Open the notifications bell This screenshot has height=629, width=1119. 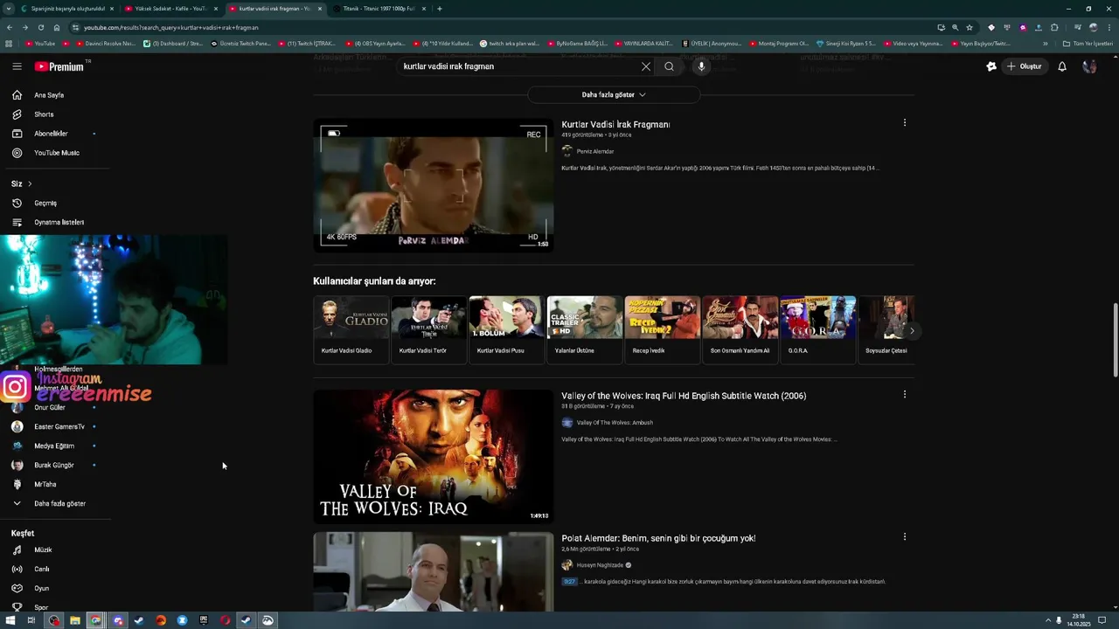[x=1062, y=66]
